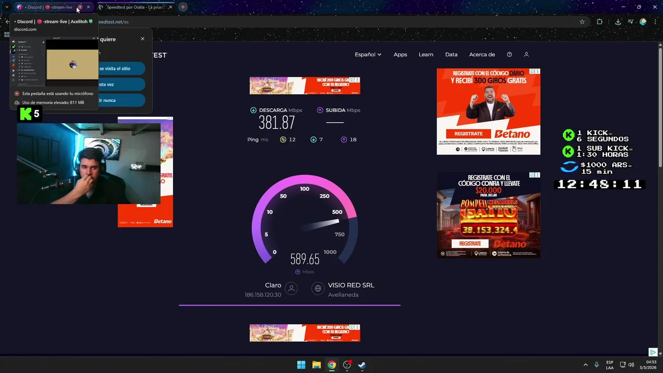Click the help question mark icon

(x=509, y=54)
